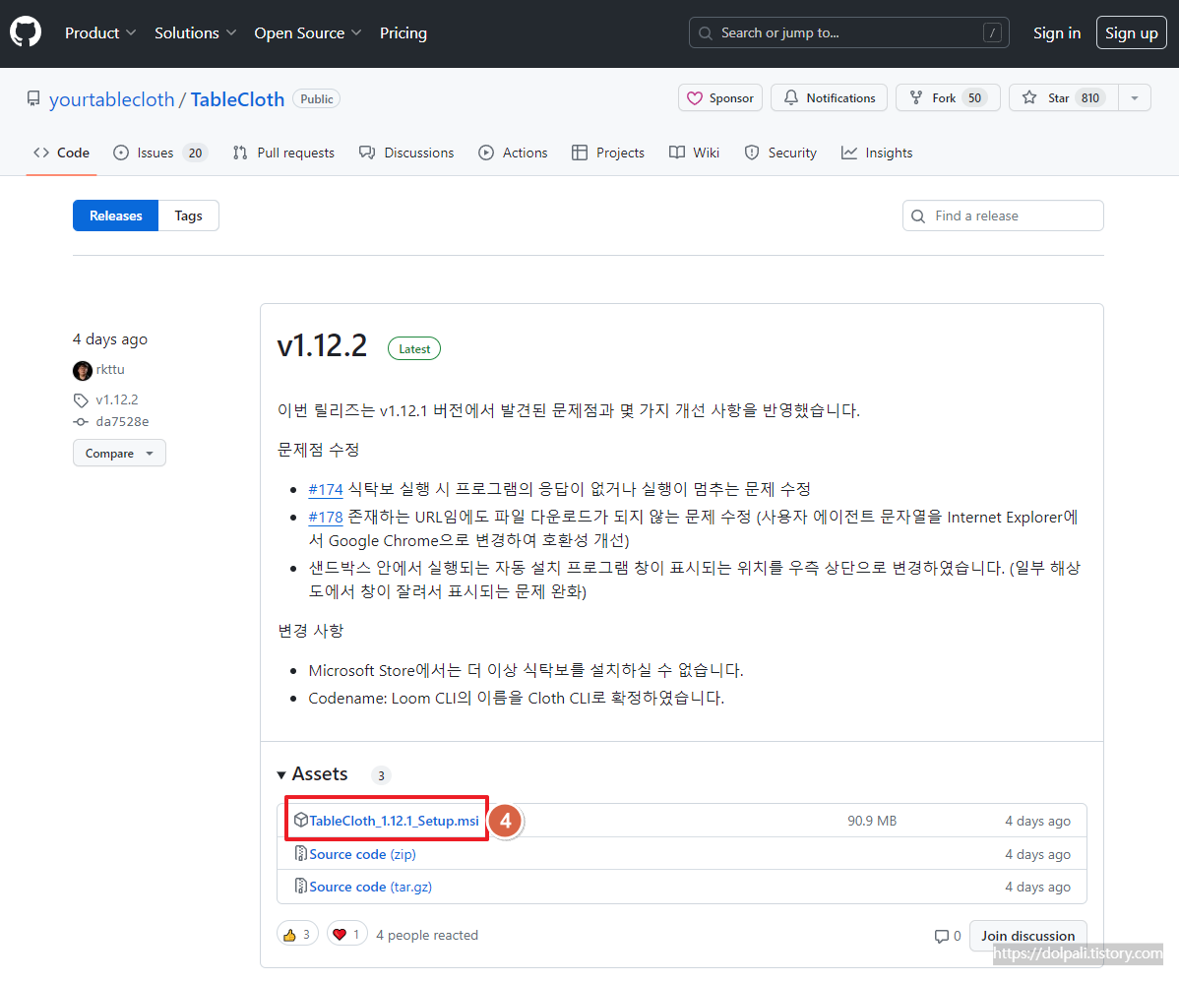
Task: Expand the Open Source menu
Action: (307, 33)
